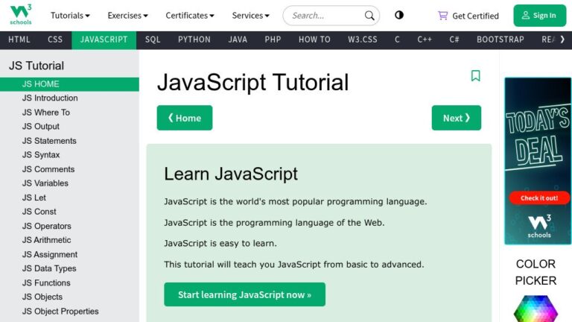Image resolution: width=572 pixels, height=322 pixels.
Task: Bookmark this page with bookmark icon
Action: coord(475,75)
